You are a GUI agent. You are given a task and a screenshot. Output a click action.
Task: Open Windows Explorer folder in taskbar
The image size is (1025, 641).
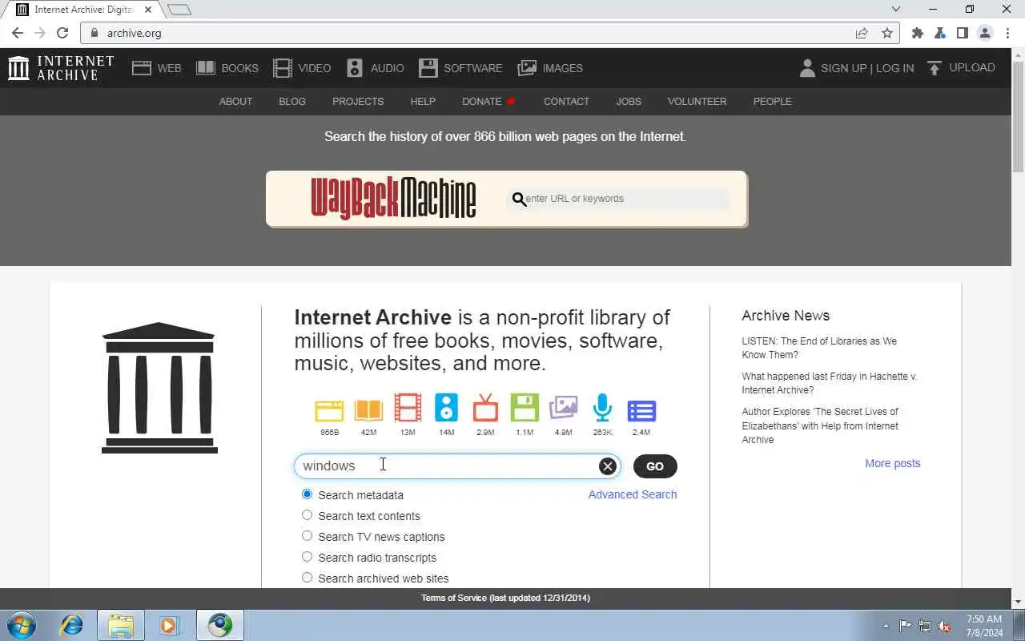(x=121, y=625)
